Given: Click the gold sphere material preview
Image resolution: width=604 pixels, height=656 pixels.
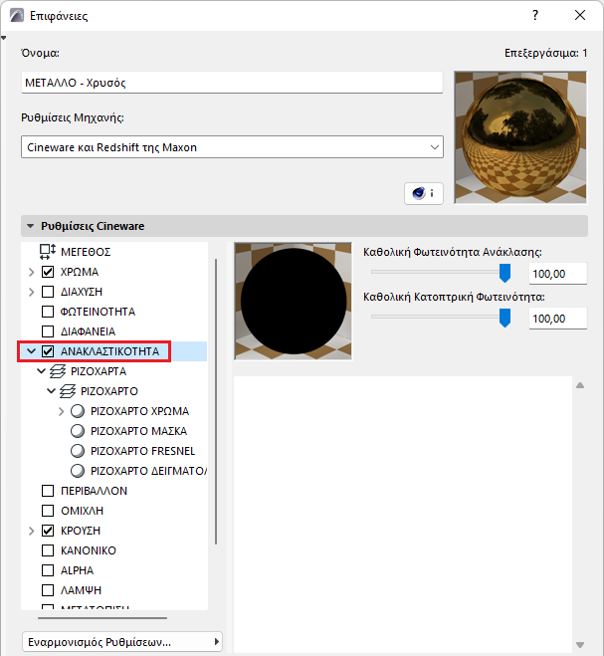Looking at the screenshot, I should [520, 137].
